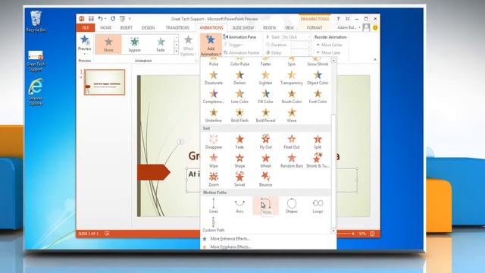Save the presentation with the Save icon
This screenshot has height=273, width=485.
(x=91, y=19)
